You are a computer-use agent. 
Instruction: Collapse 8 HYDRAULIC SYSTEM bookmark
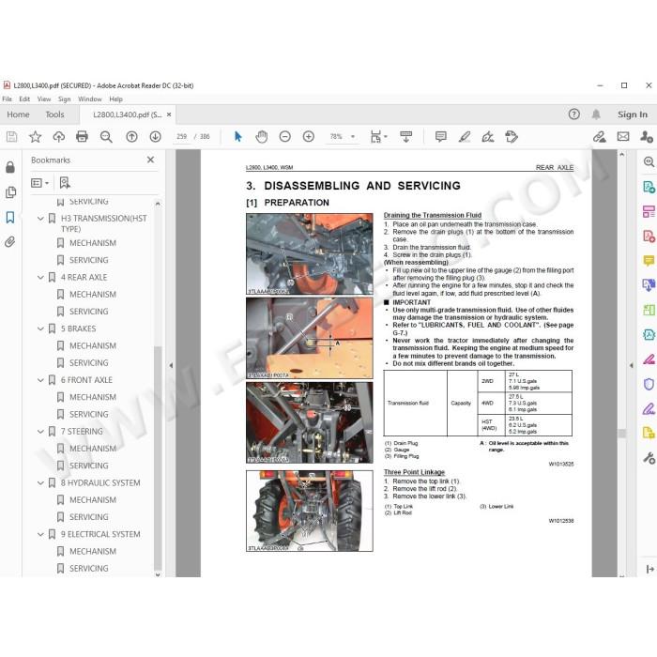pyautogui.click(x=40, y=483)
